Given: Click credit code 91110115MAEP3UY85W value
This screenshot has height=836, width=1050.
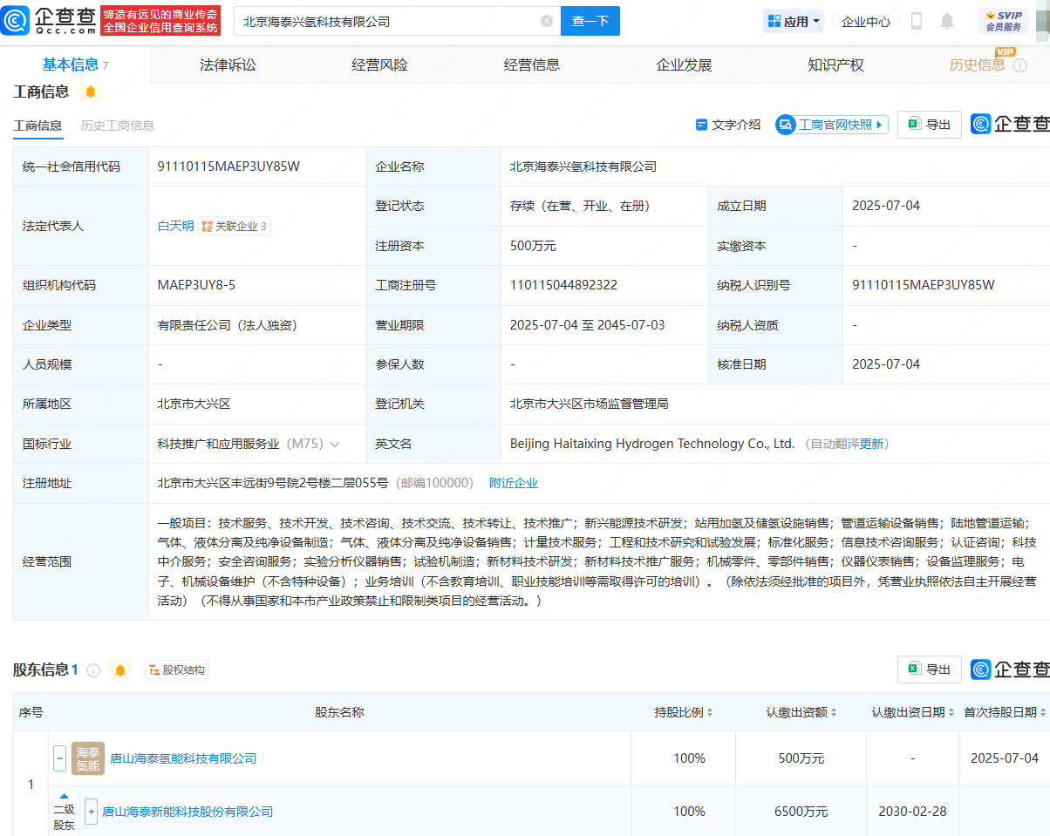Looking at the screenshot, I should (x=228, y=167).
